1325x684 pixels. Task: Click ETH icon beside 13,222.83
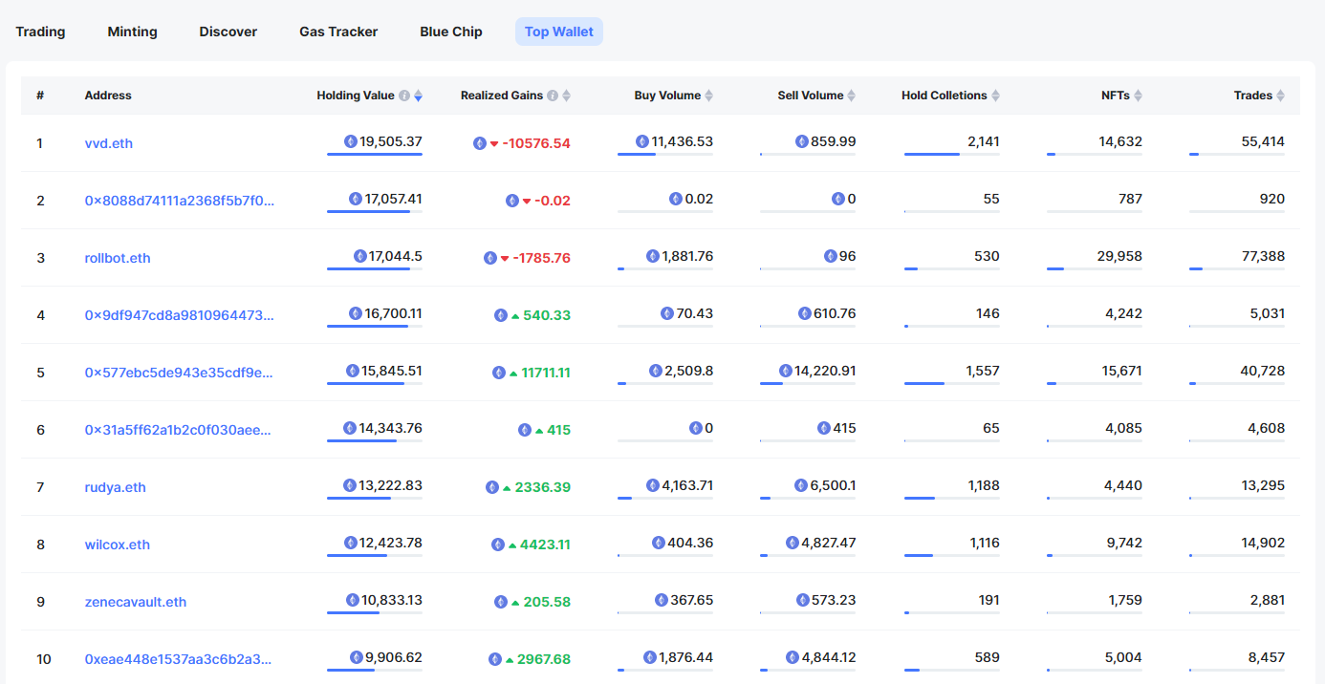pyautogui.click(x=350, y=485)
